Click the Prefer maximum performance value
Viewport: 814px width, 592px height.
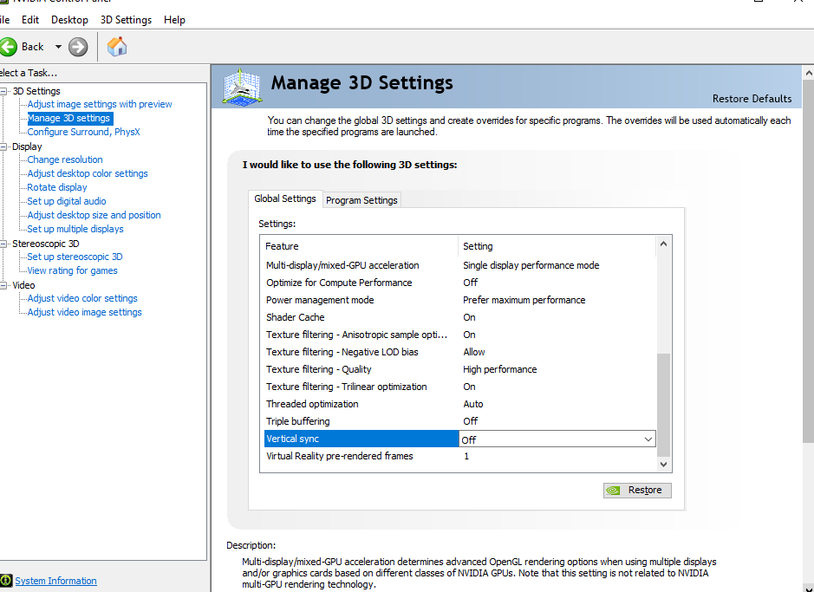(524, 301)
